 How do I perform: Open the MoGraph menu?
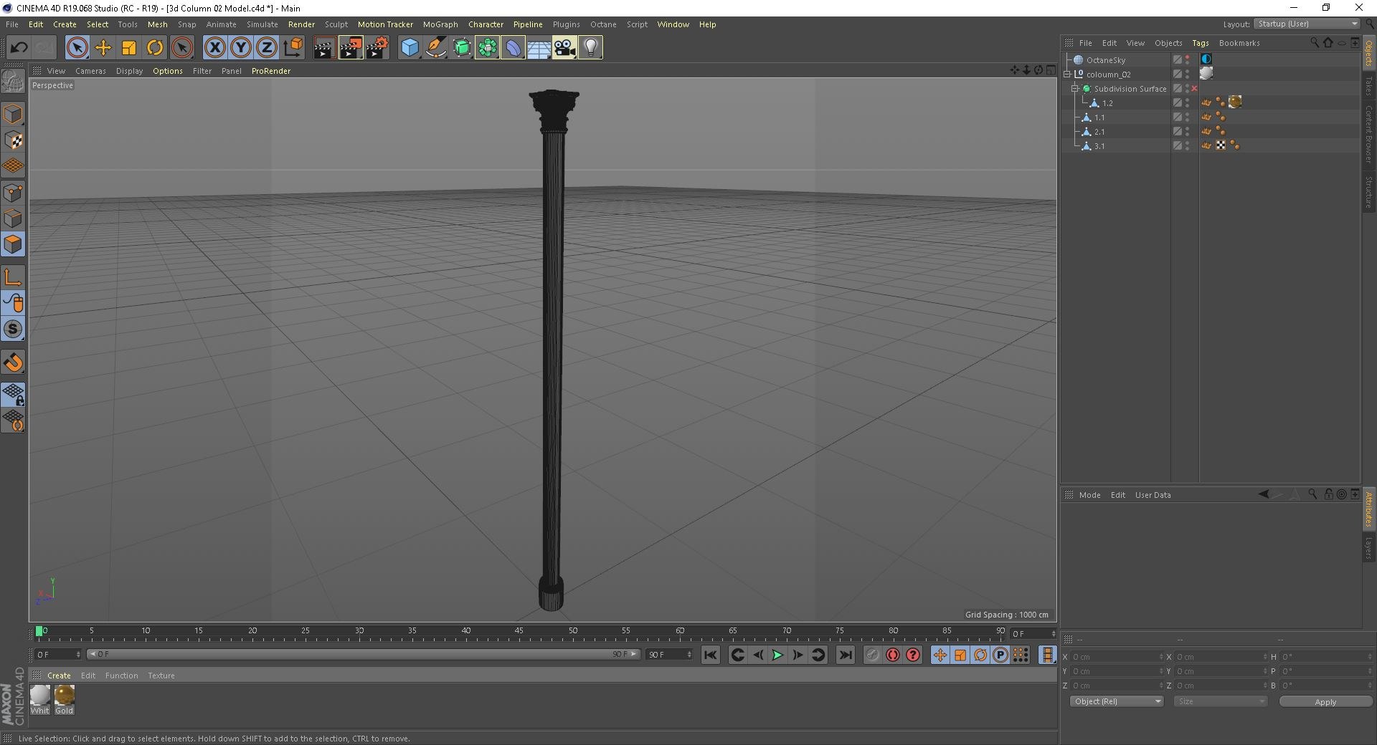pos(440,24)
